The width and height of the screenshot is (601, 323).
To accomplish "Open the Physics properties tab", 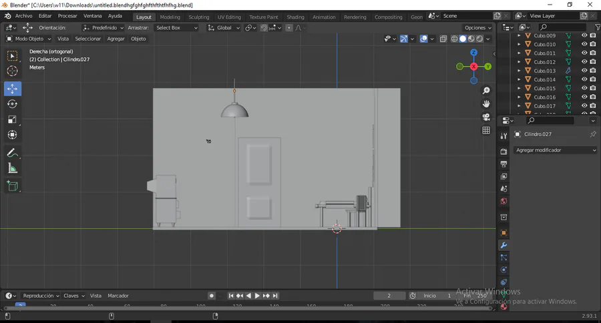I will point(504,270).
